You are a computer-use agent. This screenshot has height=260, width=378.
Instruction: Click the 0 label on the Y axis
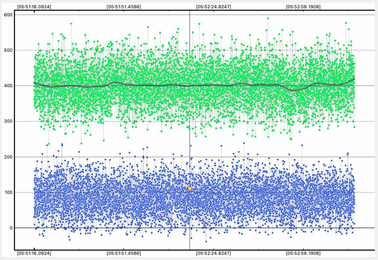coord(11,228)
